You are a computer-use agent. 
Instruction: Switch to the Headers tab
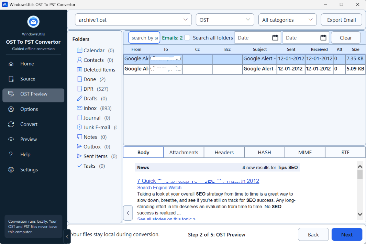pos(224,153)
